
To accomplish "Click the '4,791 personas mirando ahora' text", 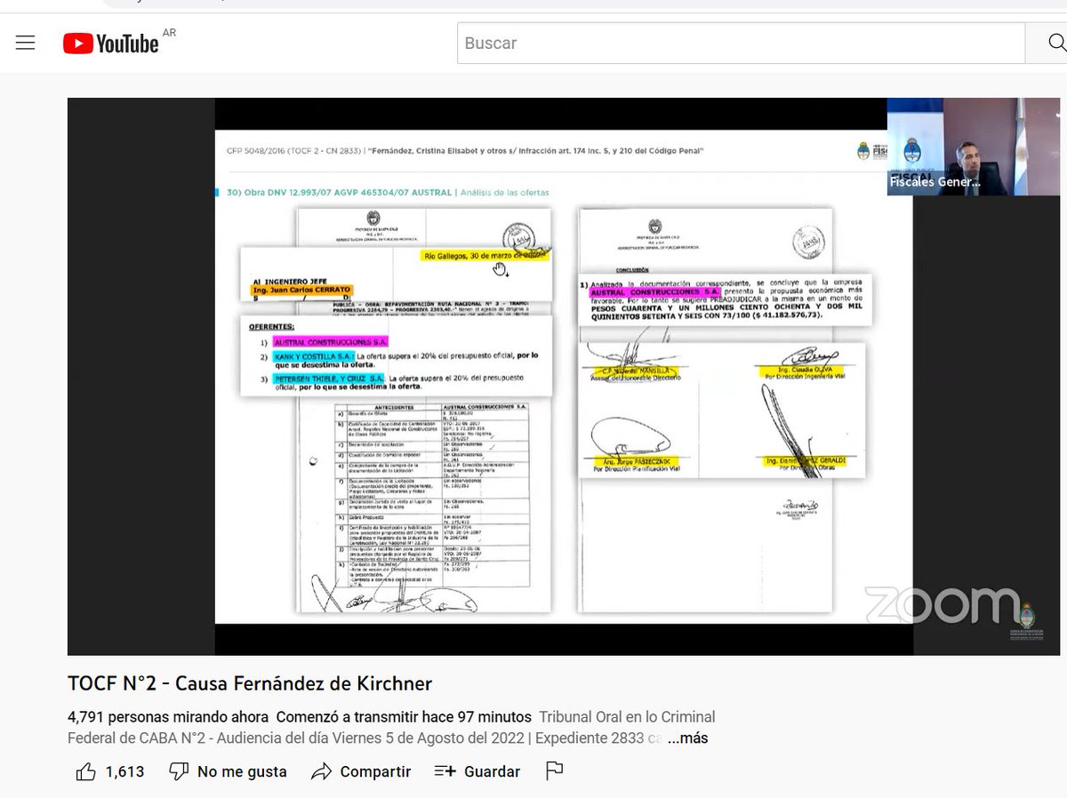I will (168, 716).
